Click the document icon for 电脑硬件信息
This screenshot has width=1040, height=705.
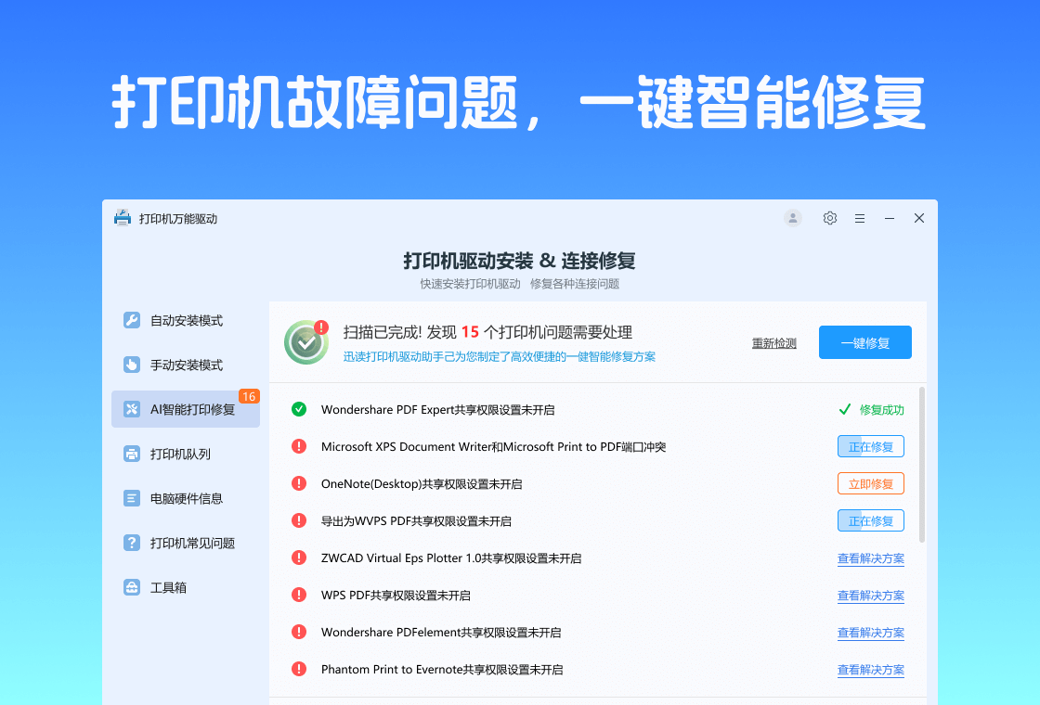(132, 497)
